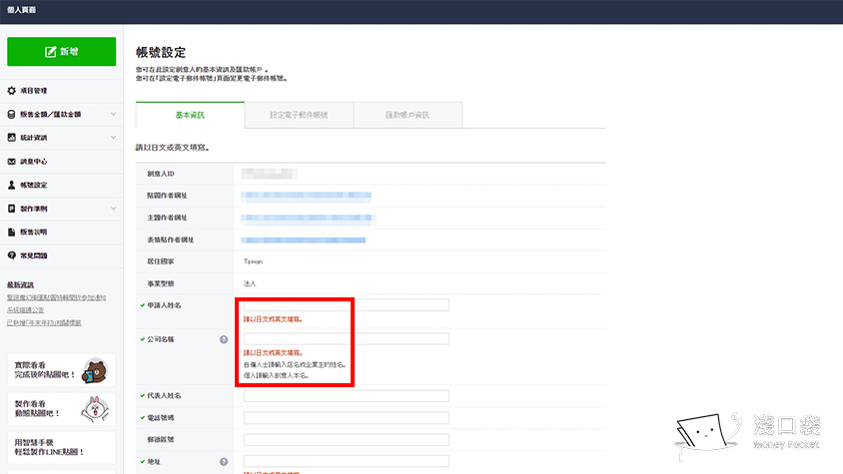Screen dimensions: 843x474
Task: Click the 公司名稱 input field
Action: tap(346, 339)
